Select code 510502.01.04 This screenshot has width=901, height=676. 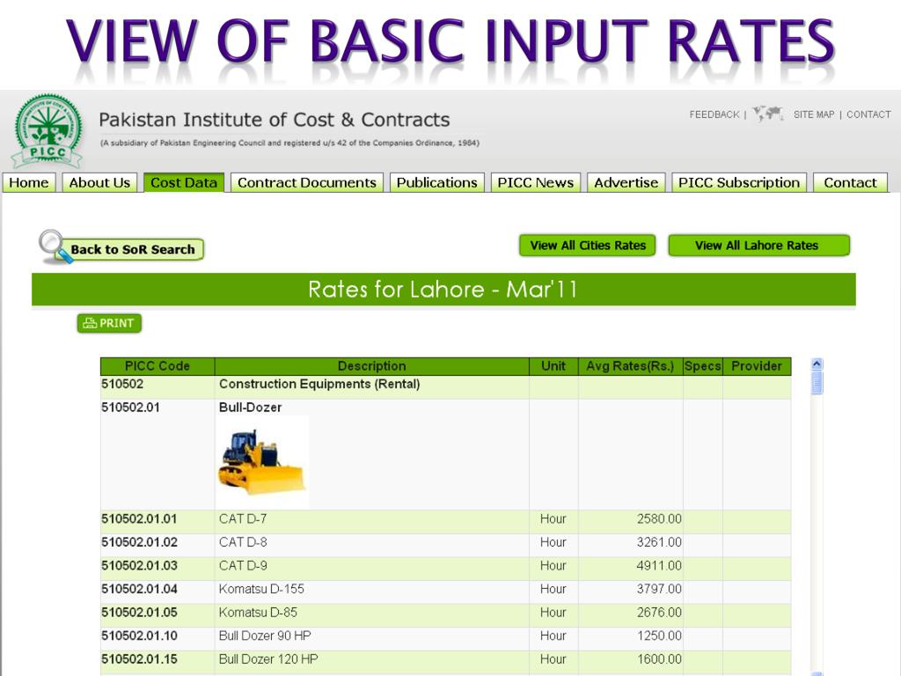[140, 589]
